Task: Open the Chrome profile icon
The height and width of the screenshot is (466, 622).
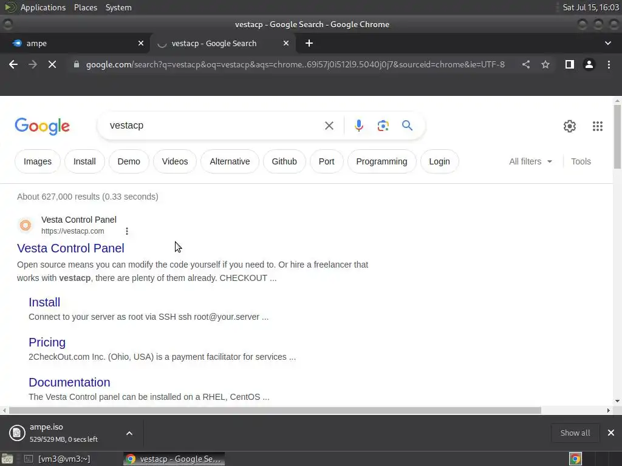Action: pos(589,64)
